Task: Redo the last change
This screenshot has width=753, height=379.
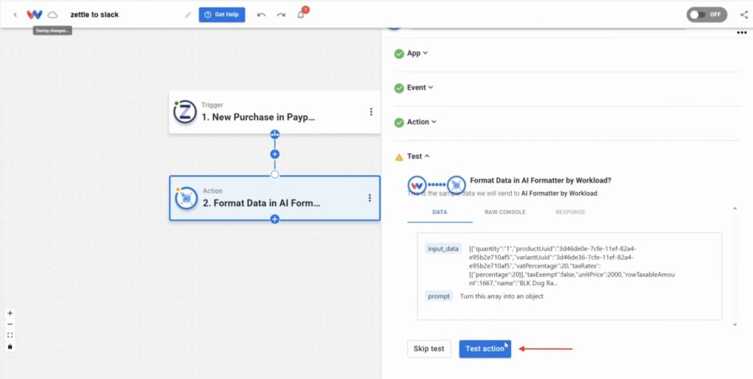Action: (x=281, y=15)
